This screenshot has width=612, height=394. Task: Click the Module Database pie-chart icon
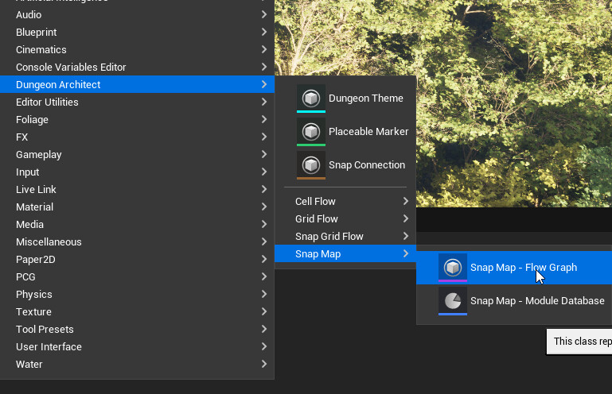pos(453,301)
